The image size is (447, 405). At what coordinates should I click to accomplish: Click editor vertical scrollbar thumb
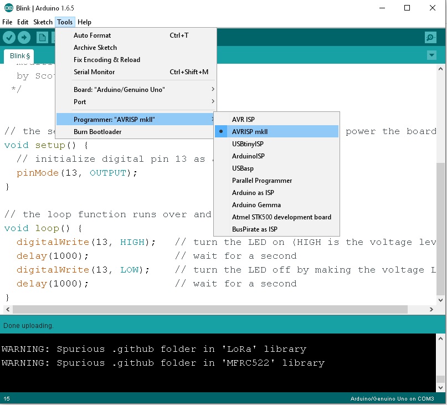(x=440, y=229)
